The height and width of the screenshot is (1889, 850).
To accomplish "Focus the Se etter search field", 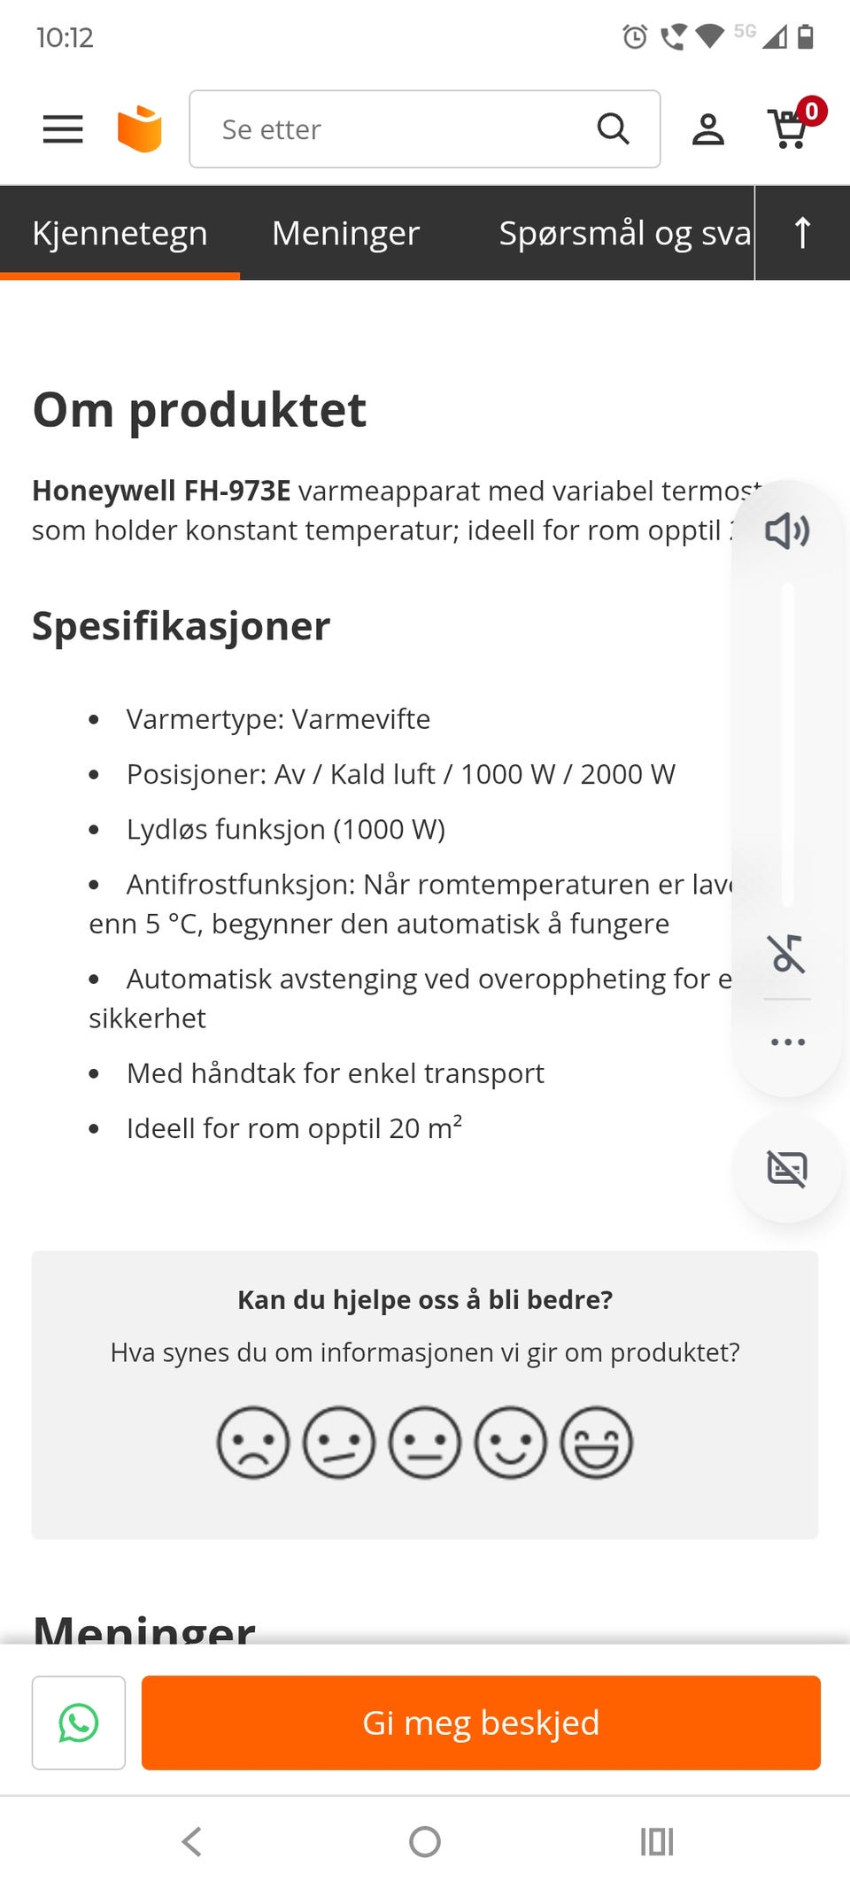I will 398,129.
